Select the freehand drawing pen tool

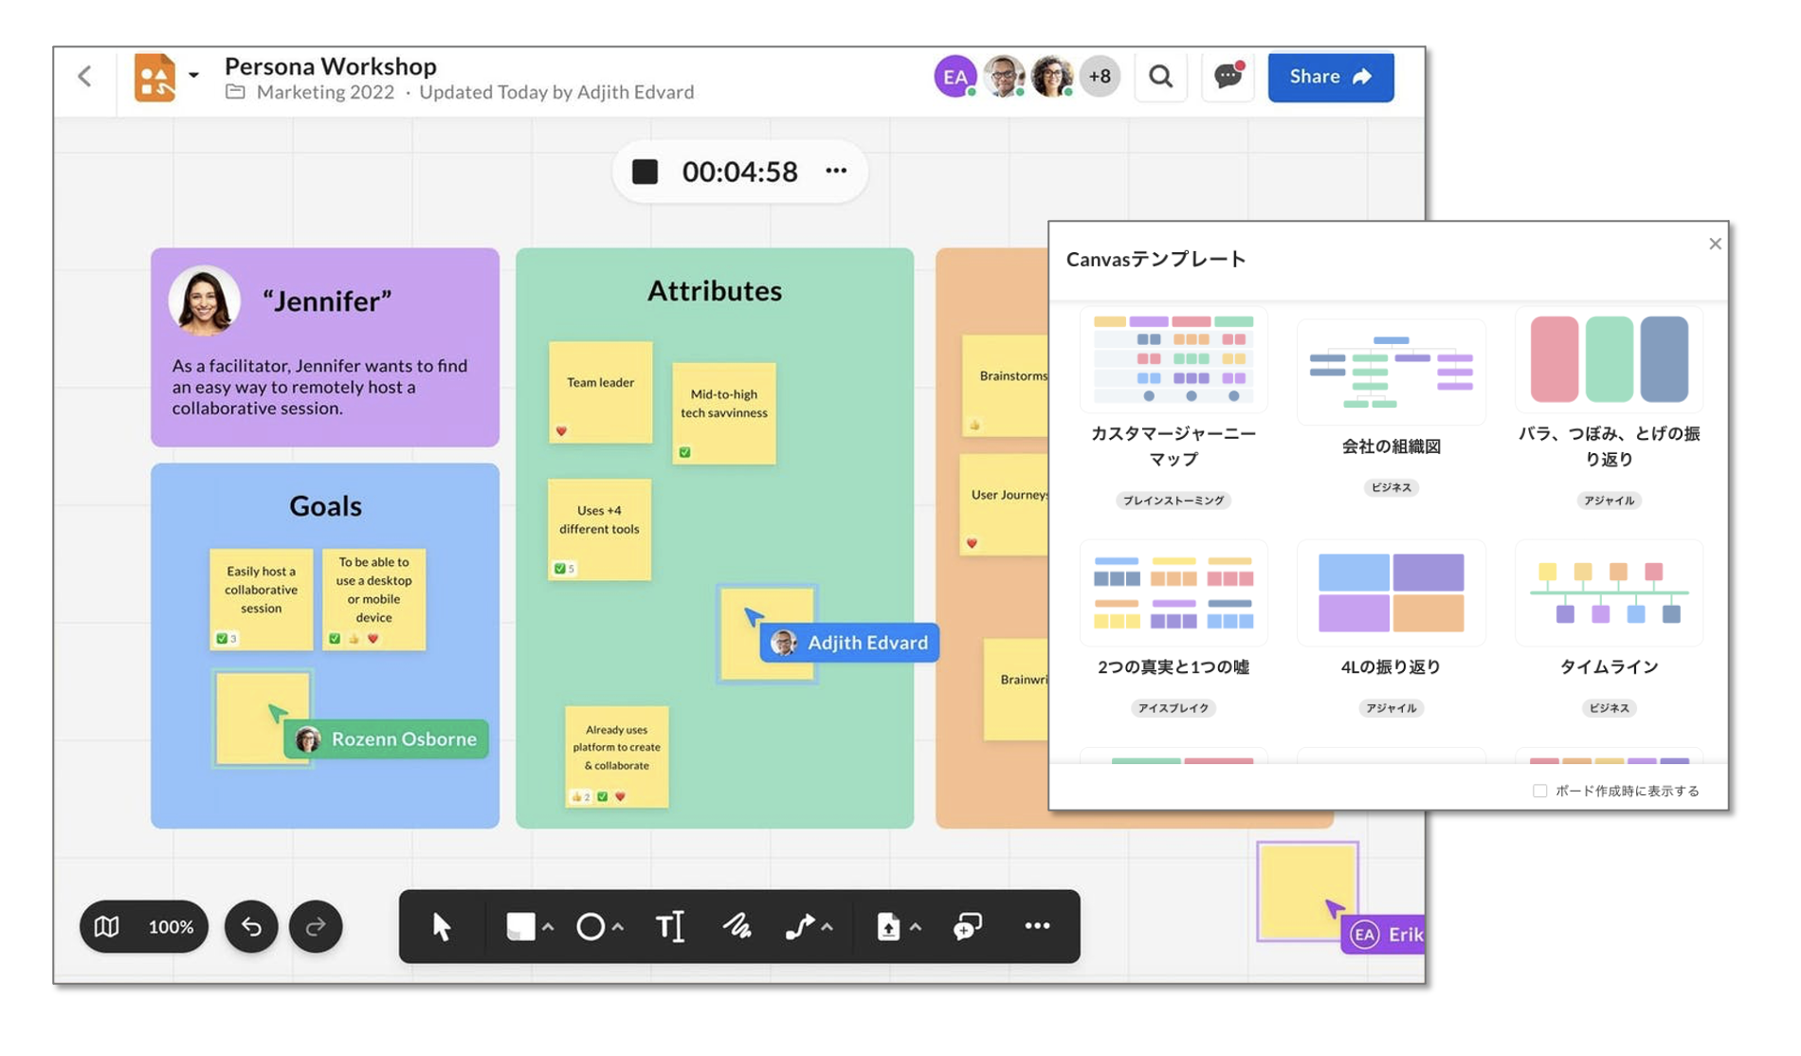click(739, 927)
